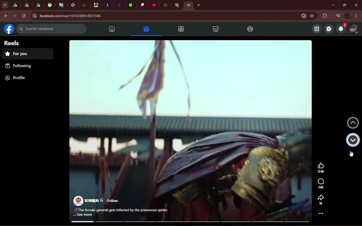Open Messenger chats
This screenshot has width=362, height=226.
coord(329,29)
